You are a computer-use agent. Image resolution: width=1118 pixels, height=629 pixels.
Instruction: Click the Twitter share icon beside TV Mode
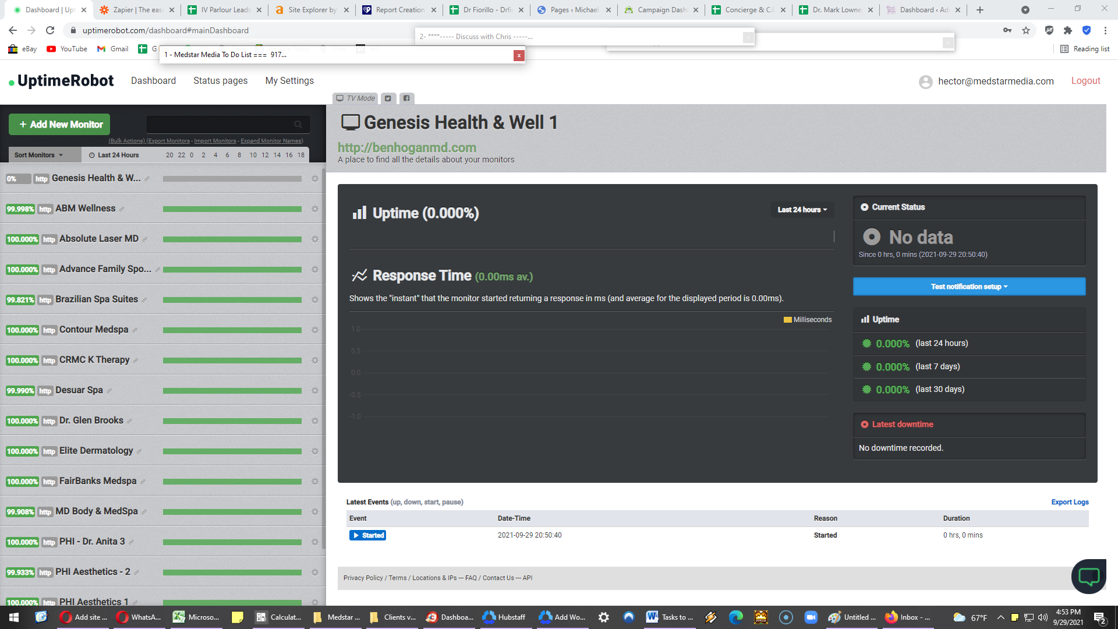[x=388, y=98]
